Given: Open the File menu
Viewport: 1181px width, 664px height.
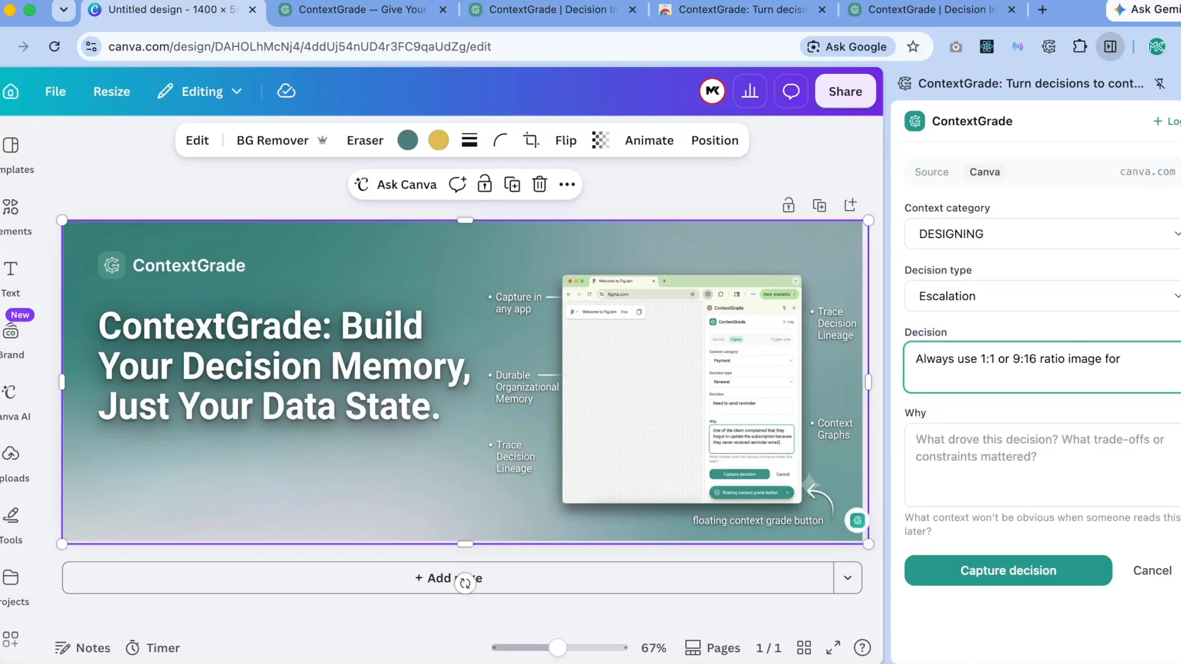Looking at the screenshot, I should click(x=55, y=92).
